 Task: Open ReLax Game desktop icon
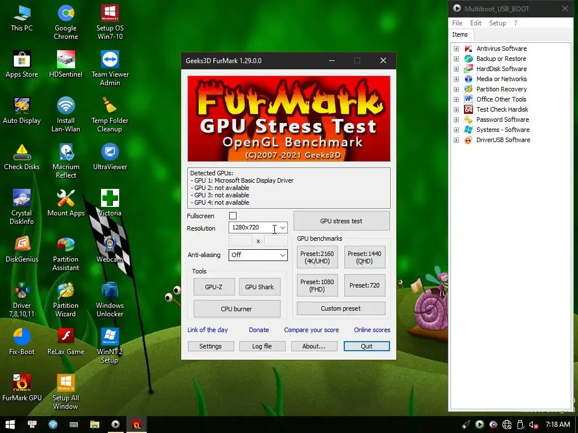coord(65,342)
